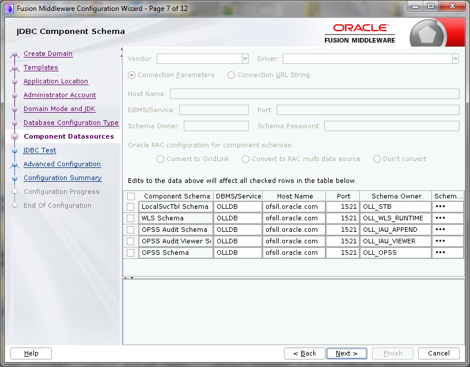Click the JDBC Test step bullet icon

(15, 150)
